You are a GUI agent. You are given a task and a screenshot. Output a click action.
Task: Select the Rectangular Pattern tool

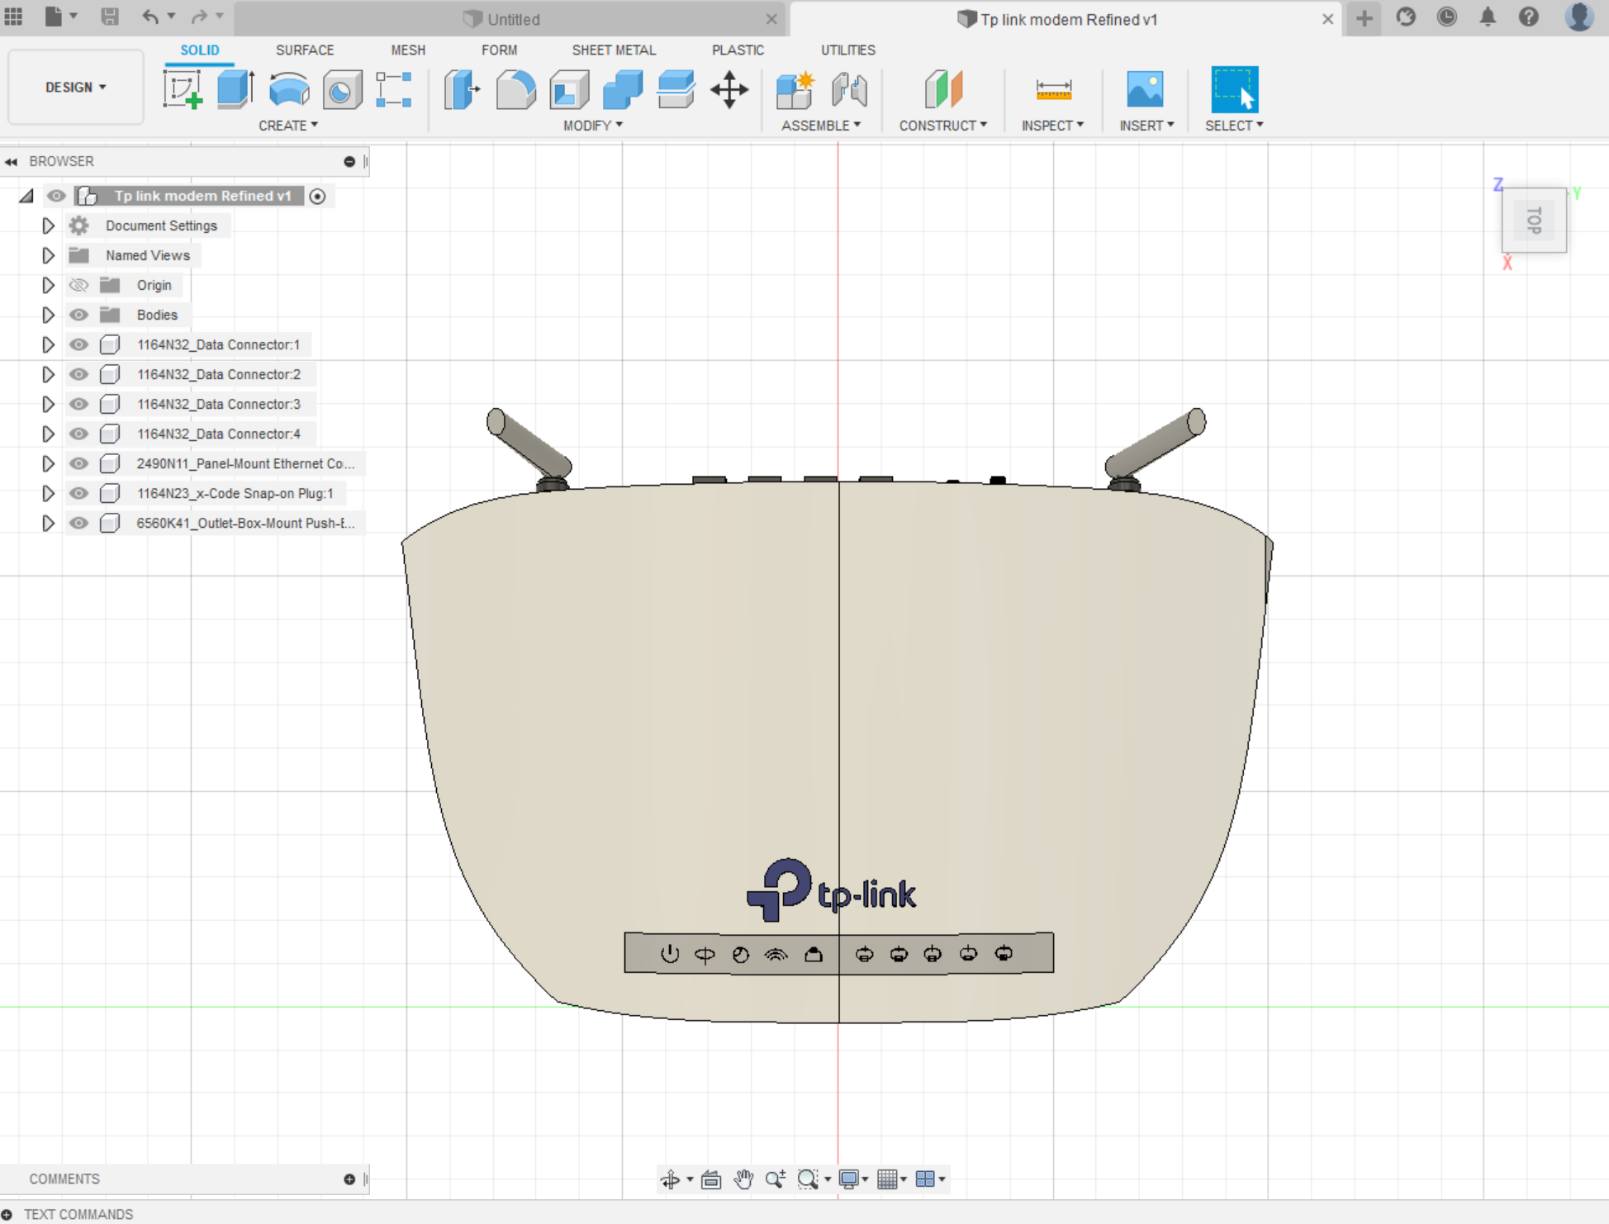coord(394,89)
